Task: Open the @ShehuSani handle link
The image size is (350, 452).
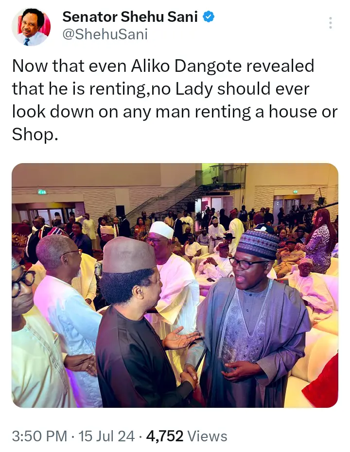Action: coord(105,34)
